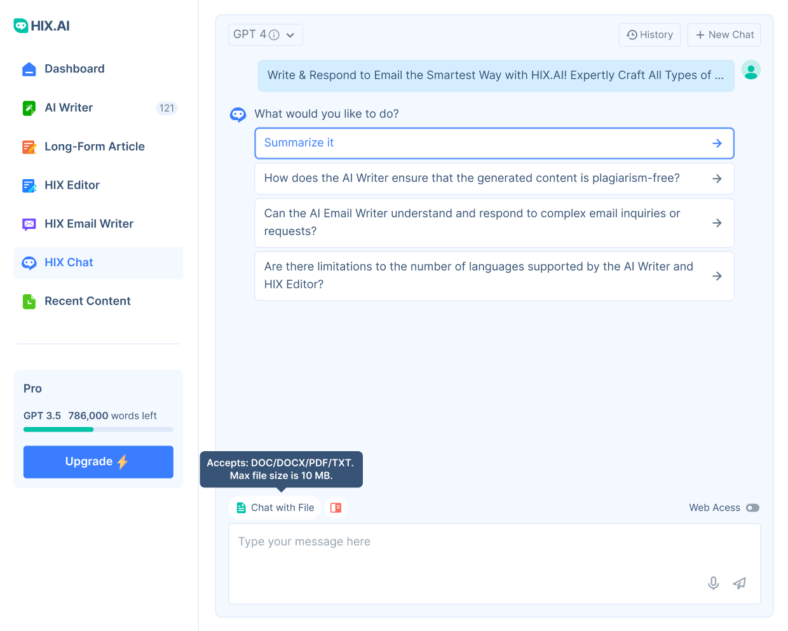Click Chat with File button
This screenshot has height=631, width=788.
(x=275, y=508)
